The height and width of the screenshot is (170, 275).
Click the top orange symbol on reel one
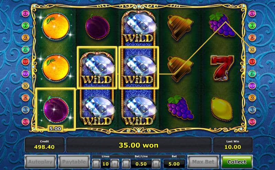[56, 26]
